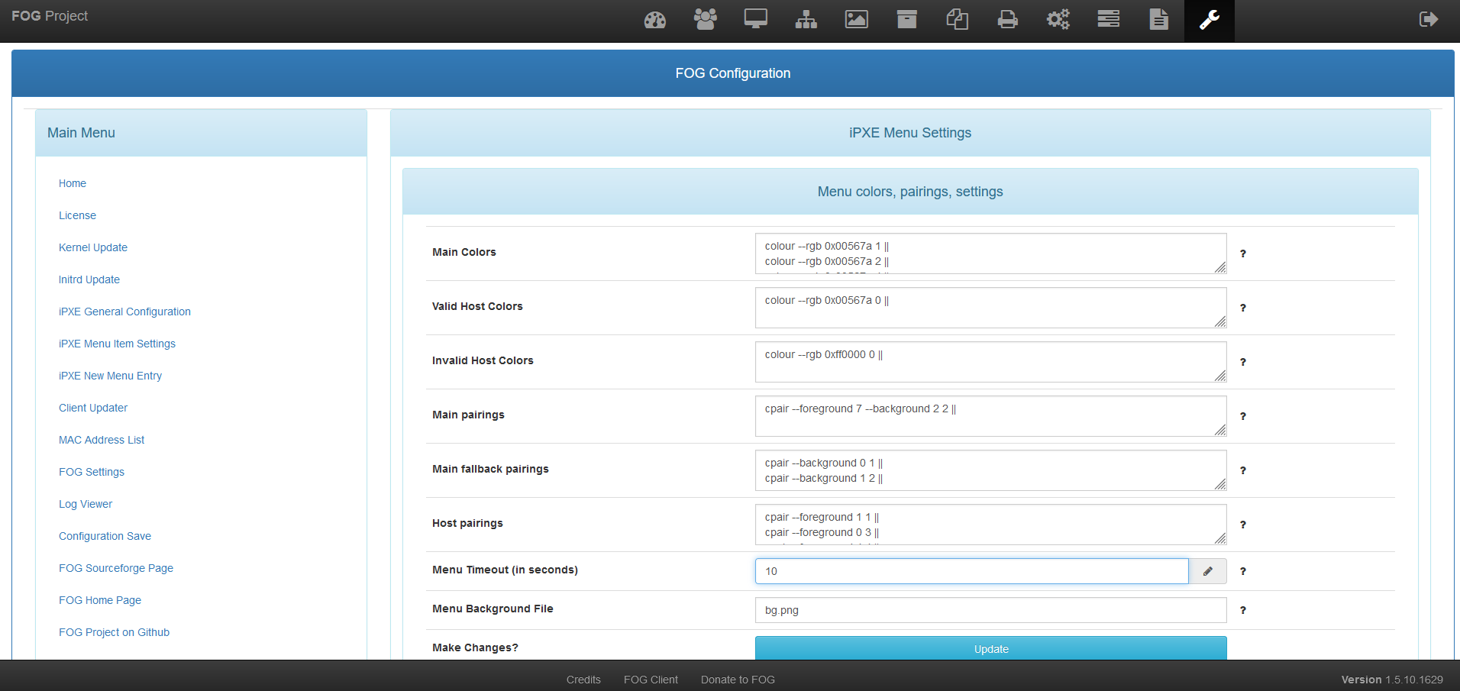1460x691 pixels.
Task: Select Log Viewer from Main Menu
Action: pos(86,504)
